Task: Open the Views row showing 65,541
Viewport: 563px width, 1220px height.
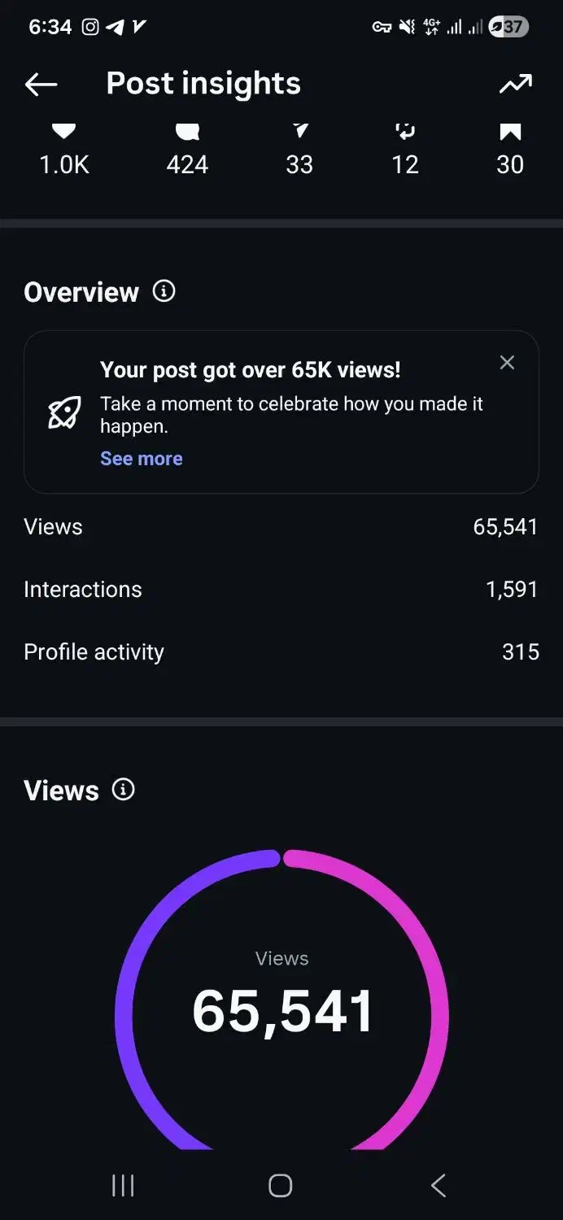Action: (281, 527)
